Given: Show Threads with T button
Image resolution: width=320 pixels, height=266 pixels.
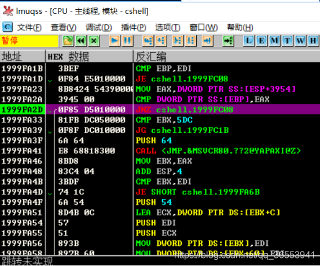Looking at the screenshot, I should pos(287,41).
